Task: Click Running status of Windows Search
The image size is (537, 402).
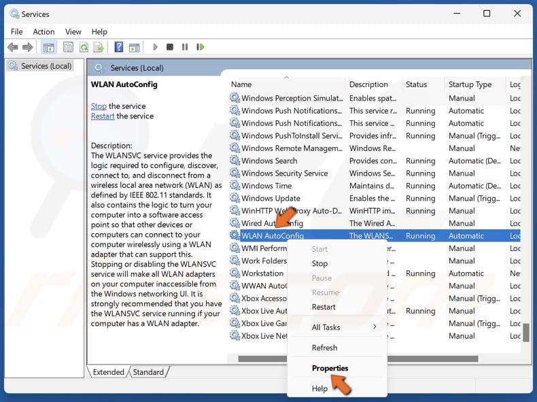Action: pos(420,161)
